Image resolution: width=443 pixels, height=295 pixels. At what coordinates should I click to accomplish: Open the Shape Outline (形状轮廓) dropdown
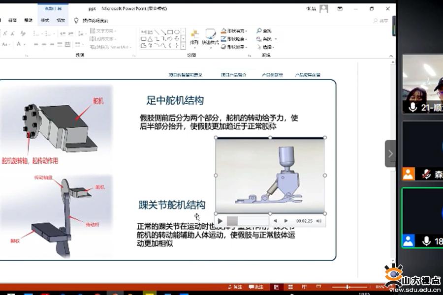click(x=235, y=39)
